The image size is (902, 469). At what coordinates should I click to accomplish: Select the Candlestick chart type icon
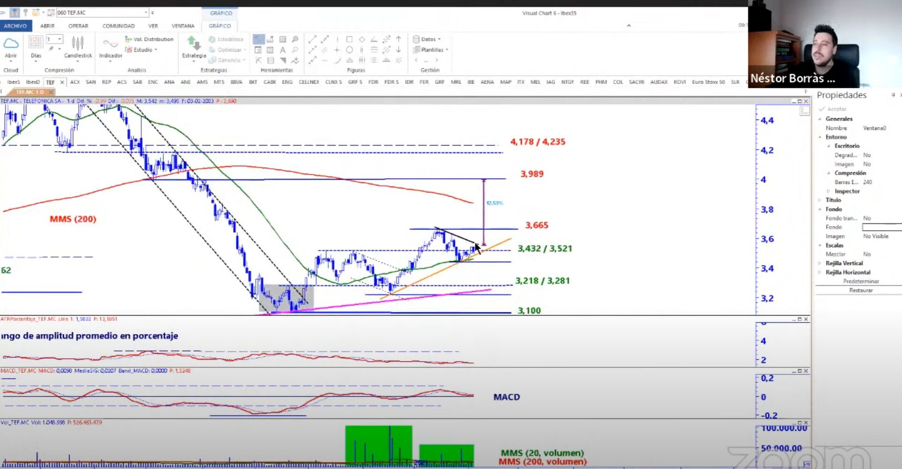click(x=78, y=43)
